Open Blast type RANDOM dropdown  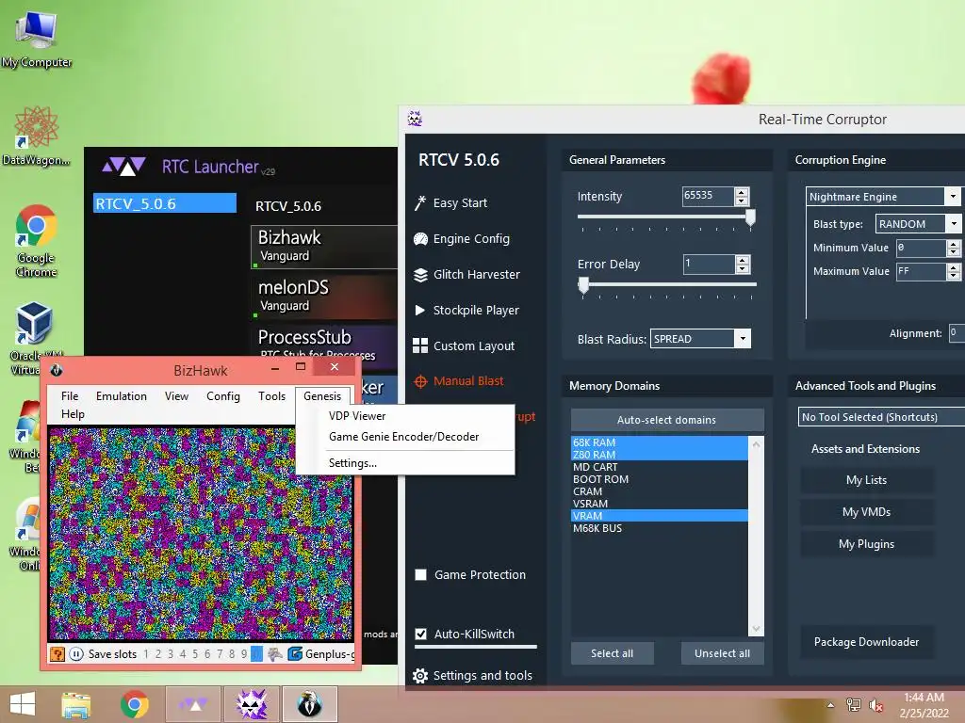(x=918, y=224)
